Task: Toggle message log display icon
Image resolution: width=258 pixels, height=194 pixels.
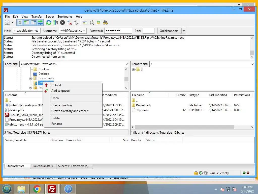Action: (20, 22)
